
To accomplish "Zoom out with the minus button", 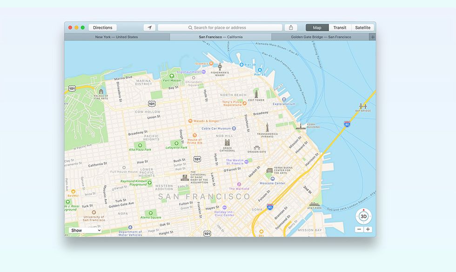I will (359, 229).
